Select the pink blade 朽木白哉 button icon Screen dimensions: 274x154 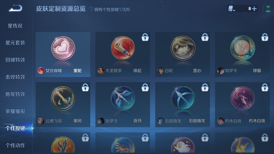coord(243,98)
